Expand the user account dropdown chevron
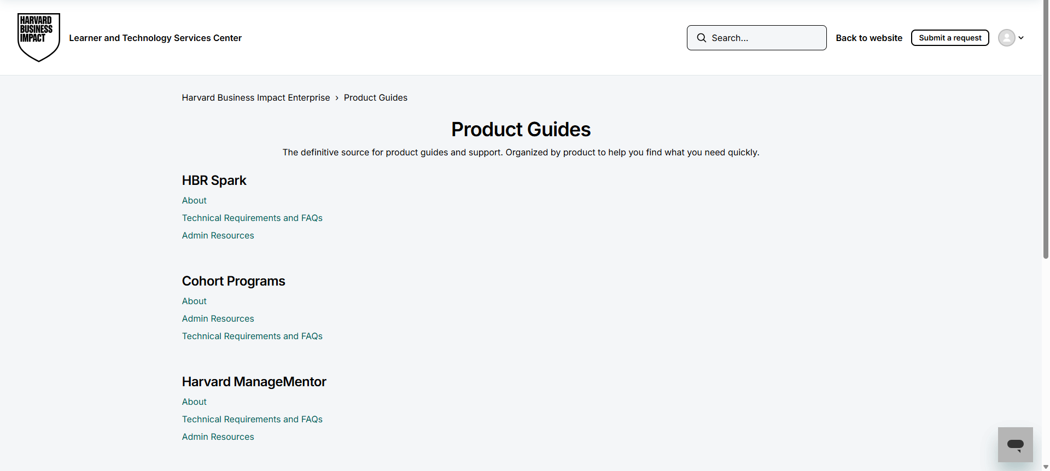The height and width of the screenshot is (471, 1050). tap(1021, 38)
